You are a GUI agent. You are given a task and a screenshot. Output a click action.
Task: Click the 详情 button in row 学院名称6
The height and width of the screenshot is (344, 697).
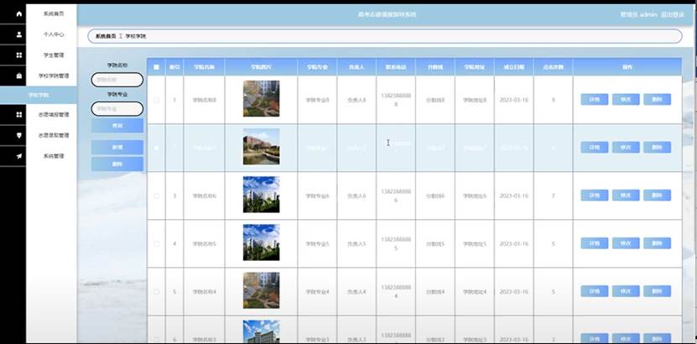595,195
